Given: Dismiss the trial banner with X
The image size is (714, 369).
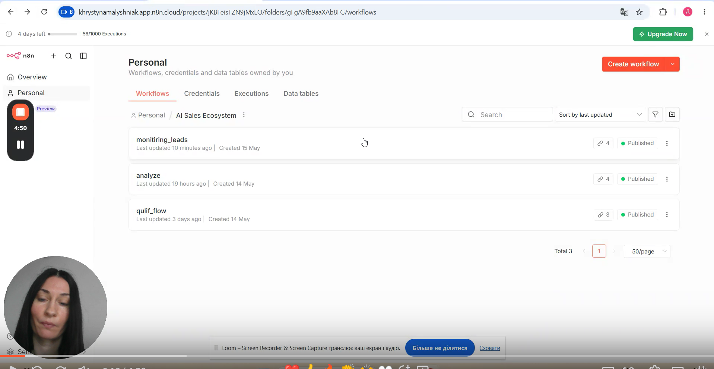Looking at the screenshot, I should [x=707, y=34].
